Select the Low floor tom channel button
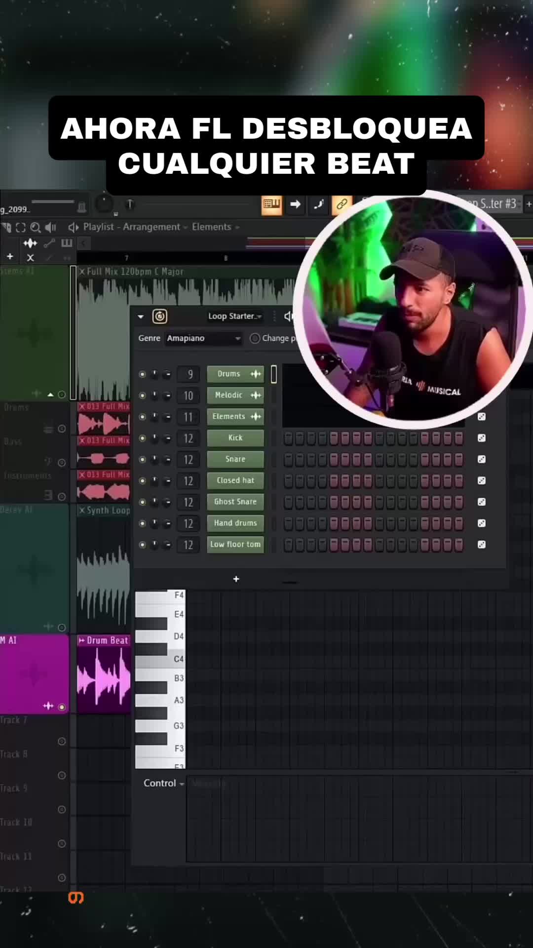533x948 pixels. click(235, 544)
